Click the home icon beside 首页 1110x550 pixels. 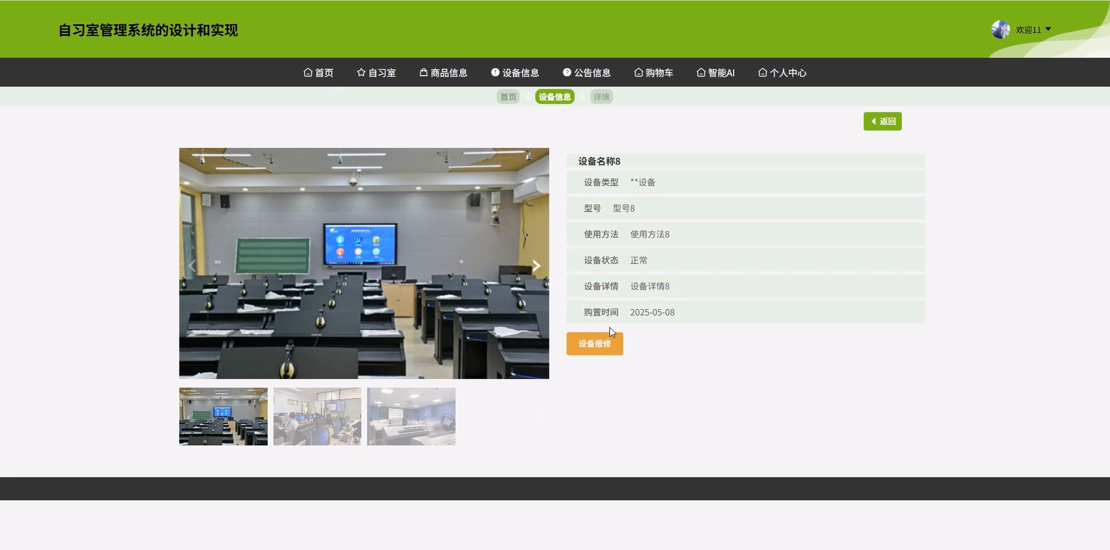coord(308,72)
